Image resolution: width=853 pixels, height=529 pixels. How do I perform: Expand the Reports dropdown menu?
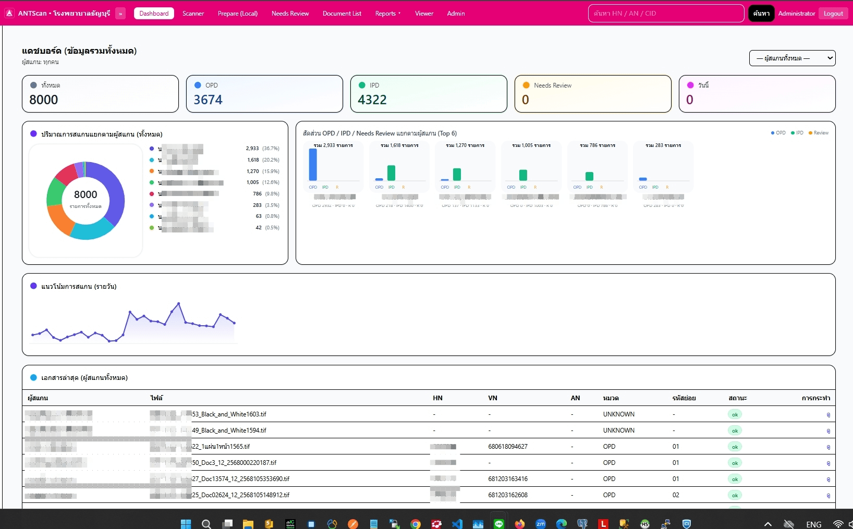[x=387, y=14]
